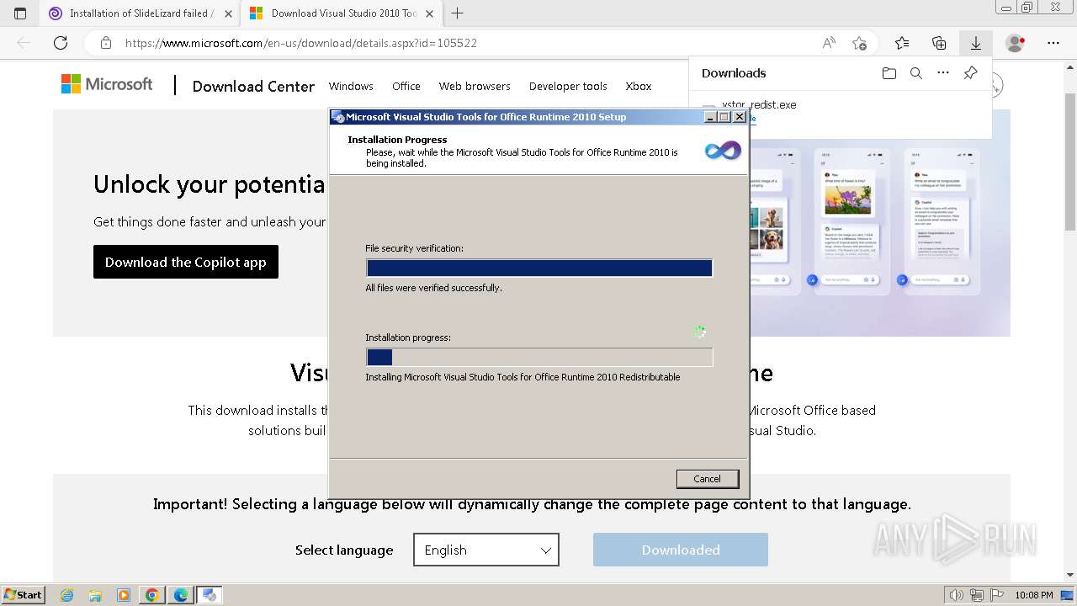Image resolution: width=1077 pixels, height=606 pixels.
Task: Click the File security verification progress bar
Action: (539, 268)
